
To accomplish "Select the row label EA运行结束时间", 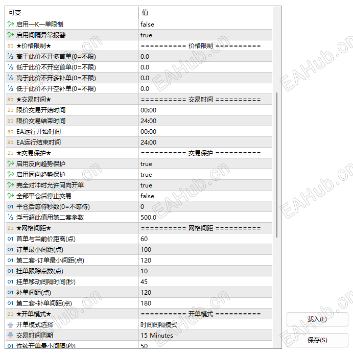I will click(38, 142).
